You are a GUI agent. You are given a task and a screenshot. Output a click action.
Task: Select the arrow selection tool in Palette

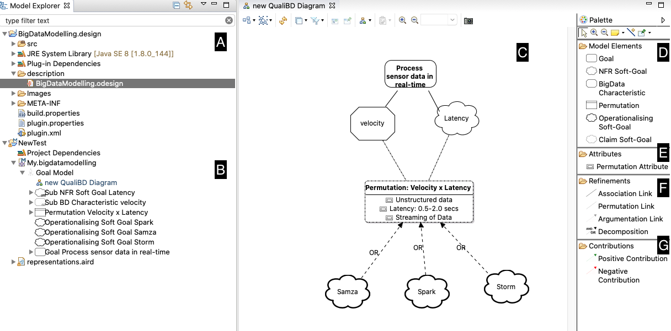tap(584, 33)
